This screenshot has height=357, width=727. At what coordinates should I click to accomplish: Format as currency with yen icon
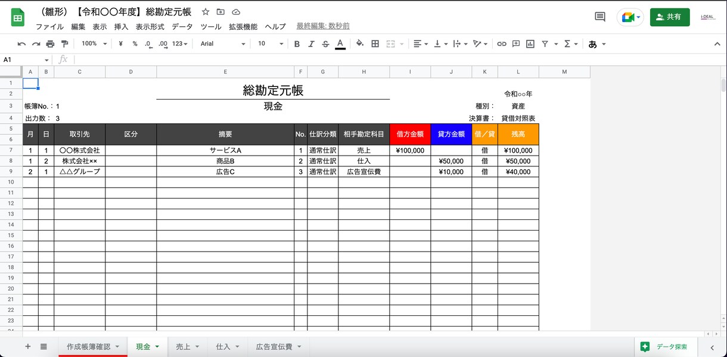121,44
